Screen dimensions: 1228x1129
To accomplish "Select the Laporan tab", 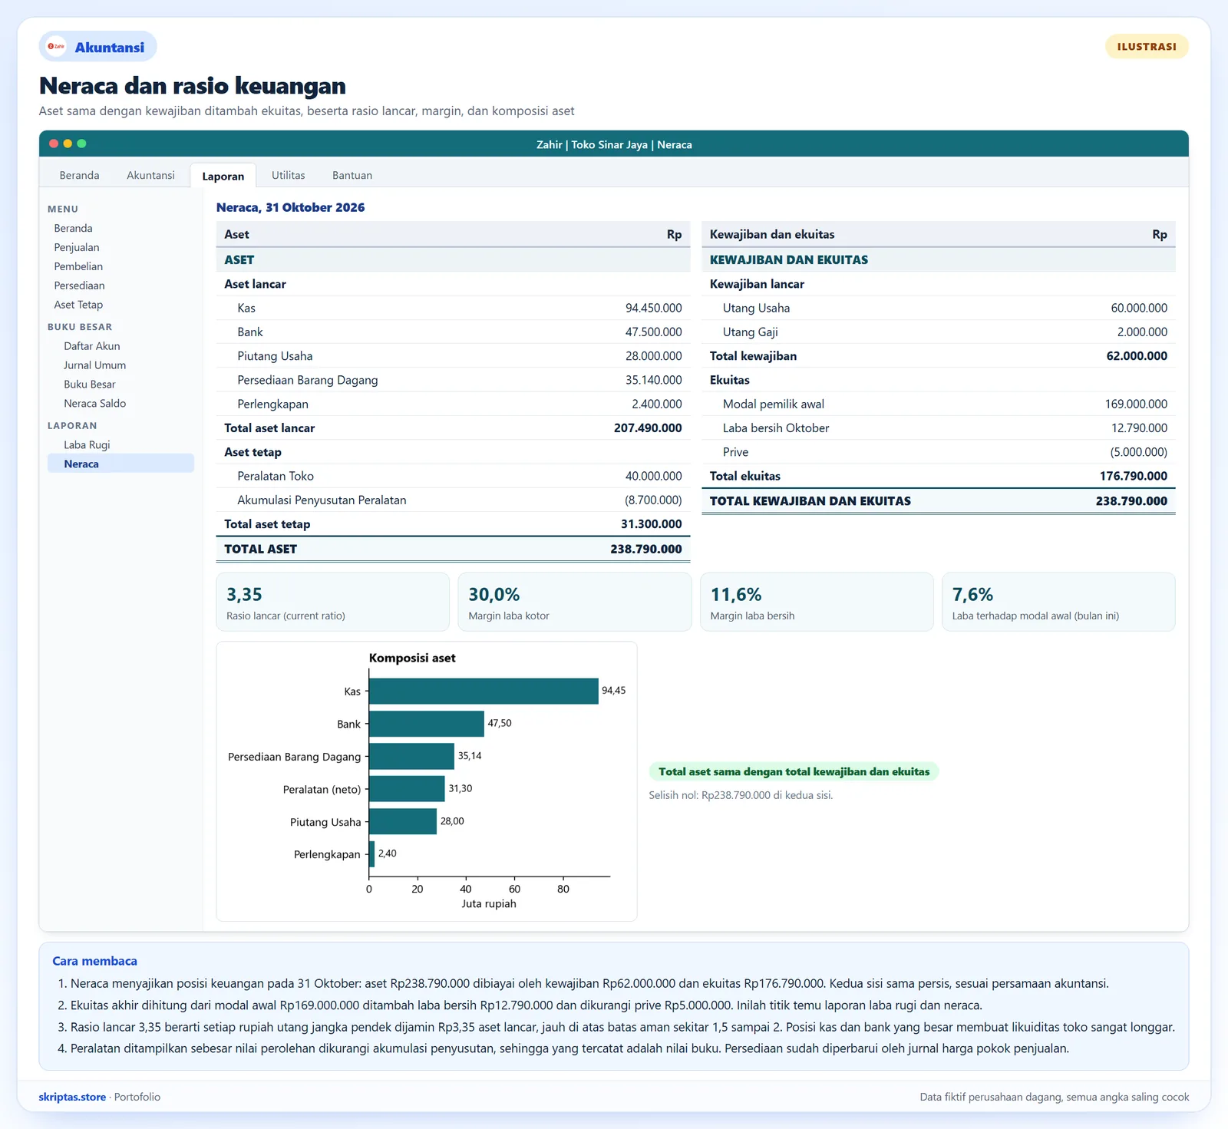I will (223, 176).
